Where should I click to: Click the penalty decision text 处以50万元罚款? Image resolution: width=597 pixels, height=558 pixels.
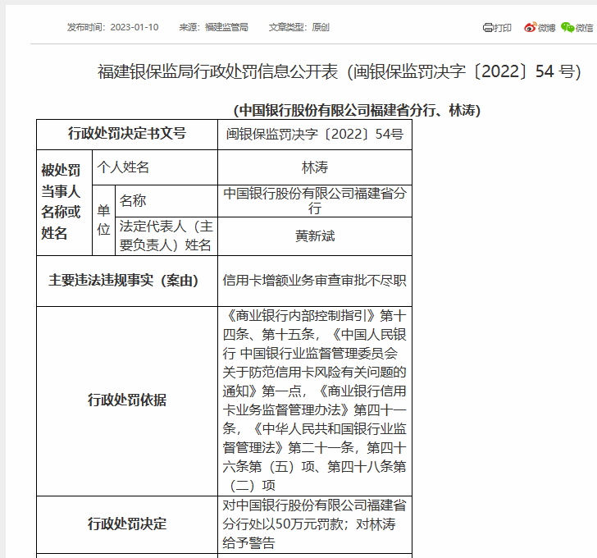(295, 524)
